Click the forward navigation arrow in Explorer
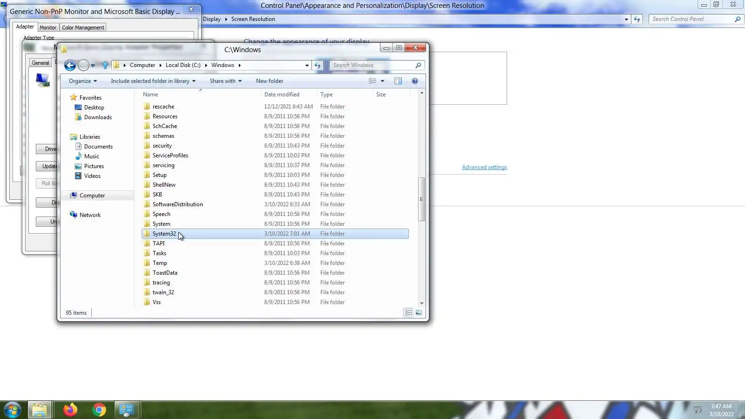 pos(83,66)
